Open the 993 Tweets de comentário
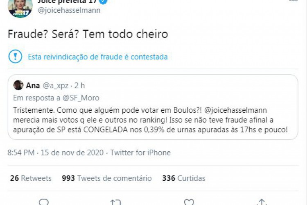The height and width of the screenshot is (205, 307). click(106, 178)
